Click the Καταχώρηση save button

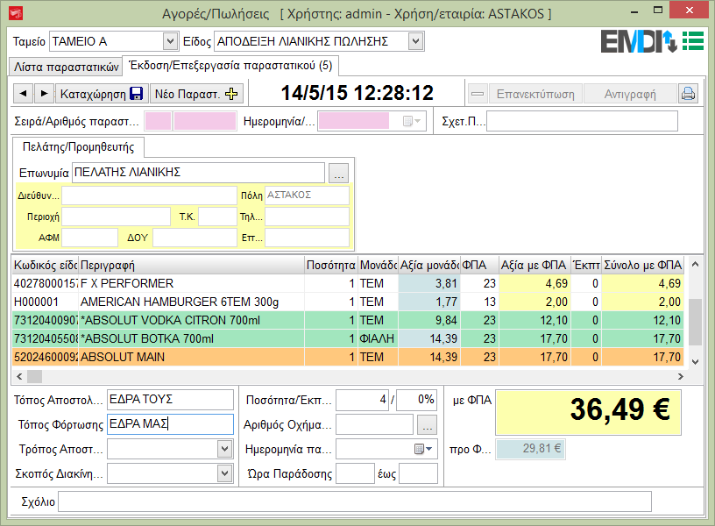click(x=102, y=94)
